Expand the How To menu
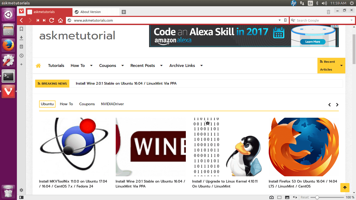 pos(91,66)
